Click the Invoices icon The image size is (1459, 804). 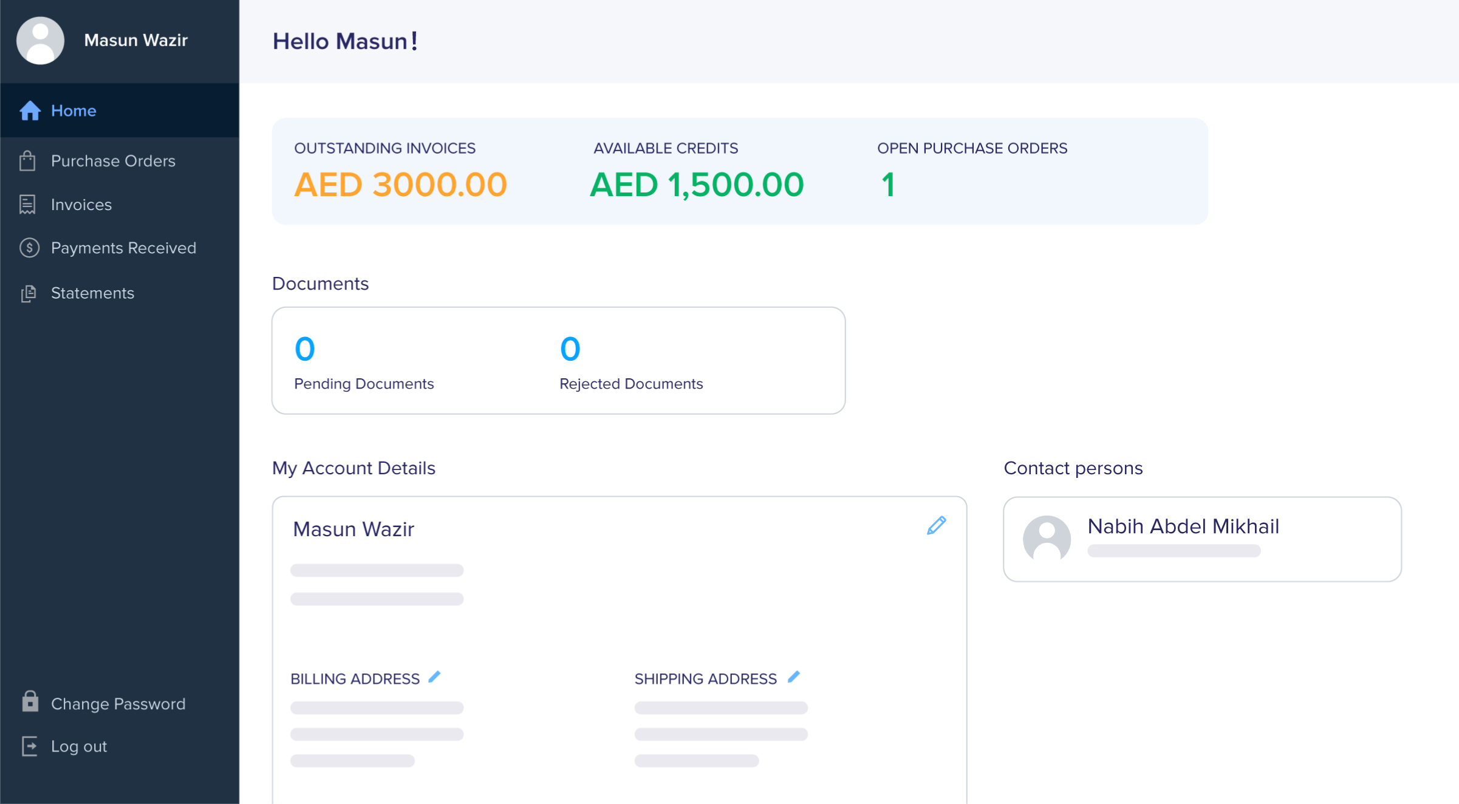pos(28,204)
